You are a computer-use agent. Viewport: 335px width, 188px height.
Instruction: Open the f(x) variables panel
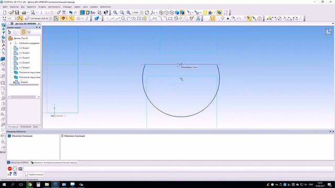93,13
